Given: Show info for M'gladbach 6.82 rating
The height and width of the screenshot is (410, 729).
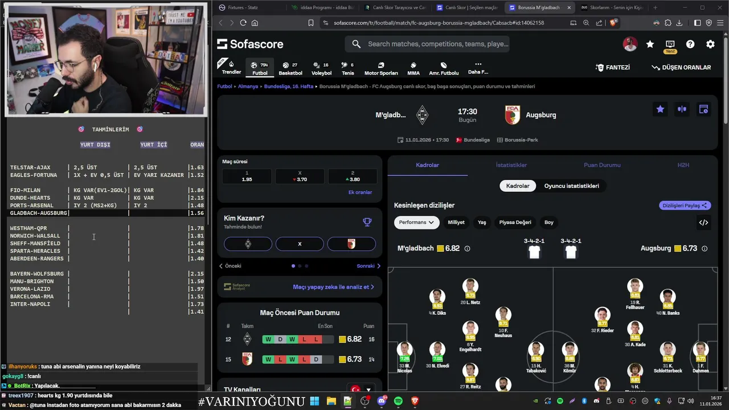Looking at the screenshot, I should (467, 249).
